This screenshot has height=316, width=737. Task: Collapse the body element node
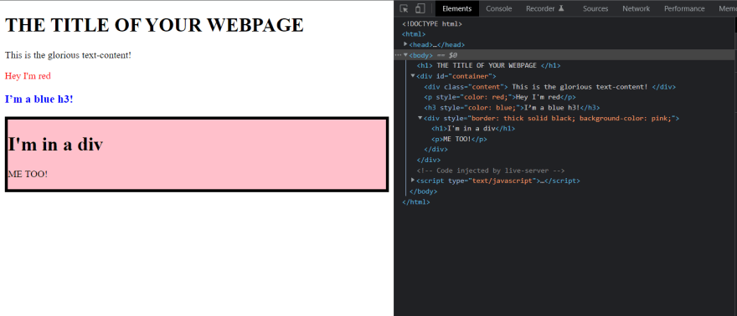pyautogui.click(x=405, y=55)
